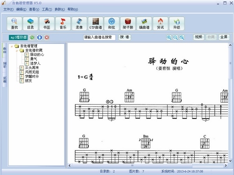Start mp3 playback with green play button
The image size is (234, 175).
point(32,37)
